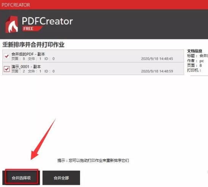Uncheck the 合并后的PDF - 副本 checkbox
208x187 pixels.
tap(6, 56)
